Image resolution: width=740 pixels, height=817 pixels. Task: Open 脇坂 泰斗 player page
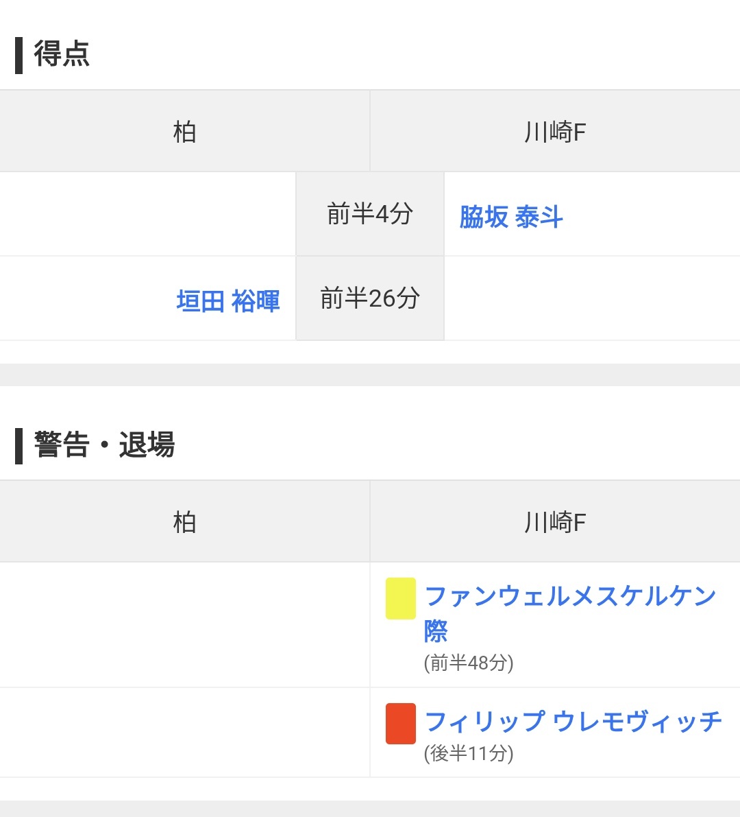point(511,217)
